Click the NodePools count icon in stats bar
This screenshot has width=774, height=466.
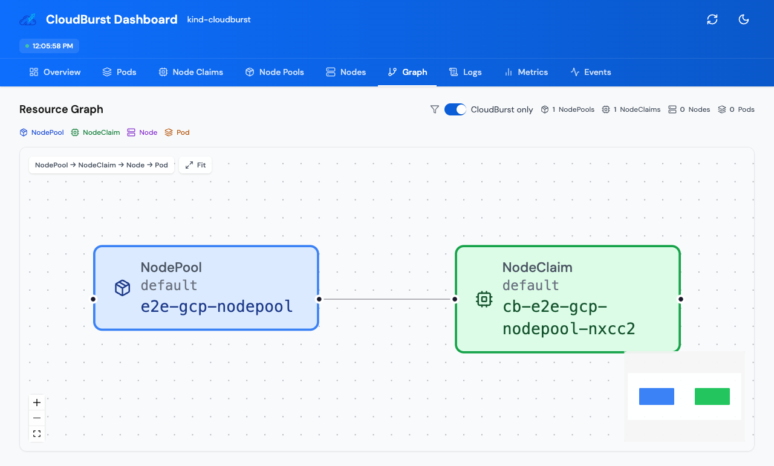546,109
